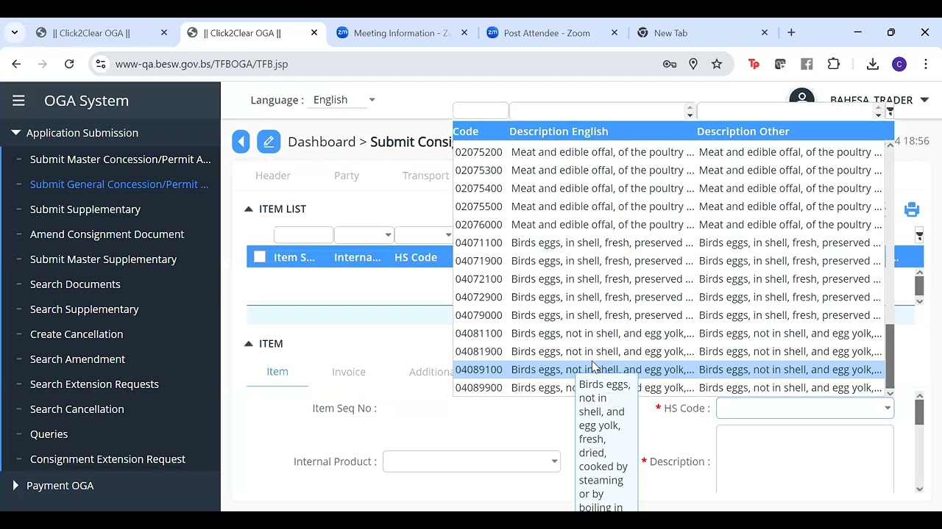Click the site information icon in address bar
This screenshot has height=529, width=942.
pyautogui.click(x=101, y=64)
